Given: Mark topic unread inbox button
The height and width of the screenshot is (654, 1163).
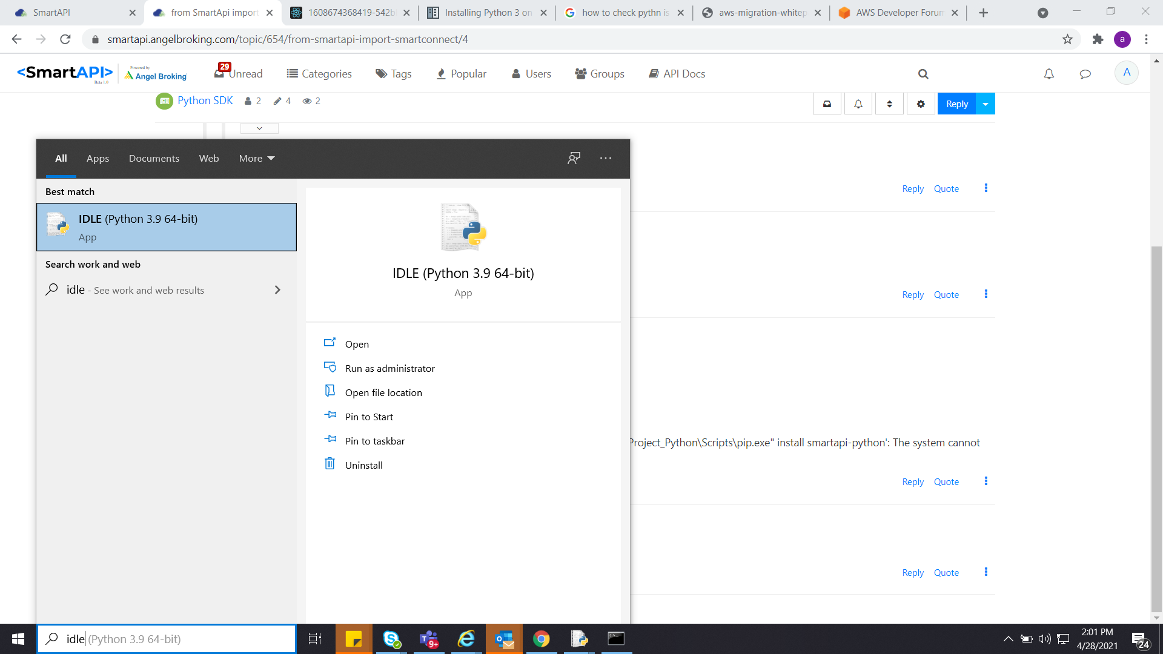Looking at the screenshot, I should [x=827, y=104].
